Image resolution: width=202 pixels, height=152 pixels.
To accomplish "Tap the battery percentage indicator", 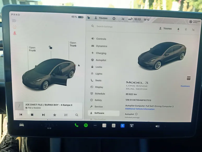I will tap(78, 17).
